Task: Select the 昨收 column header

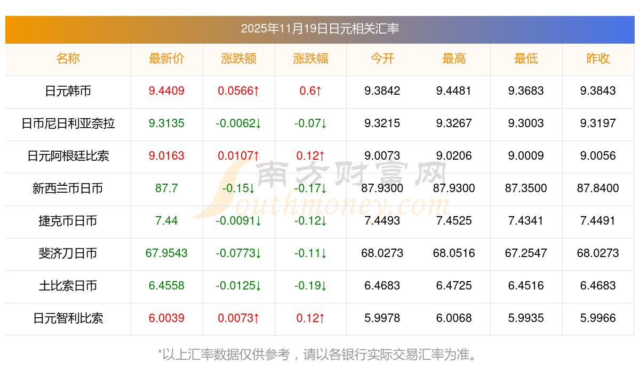Action: (598, 59)
